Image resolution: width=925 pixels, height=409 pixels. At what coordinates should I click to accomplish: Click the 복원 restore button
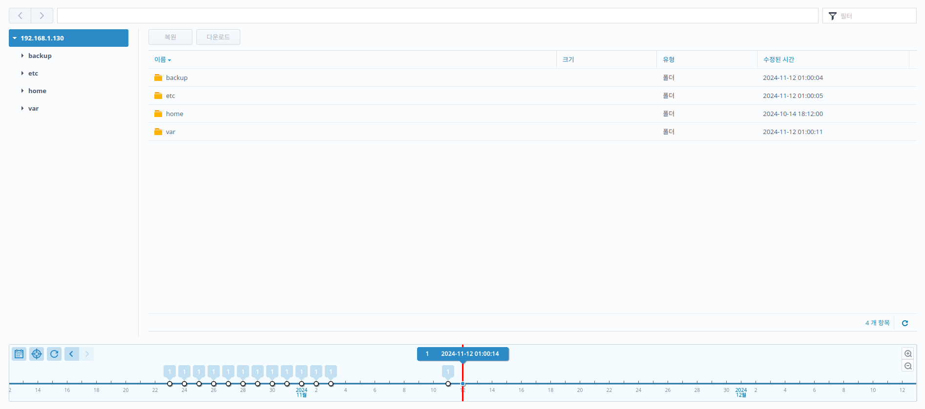[x=170, y=37]
